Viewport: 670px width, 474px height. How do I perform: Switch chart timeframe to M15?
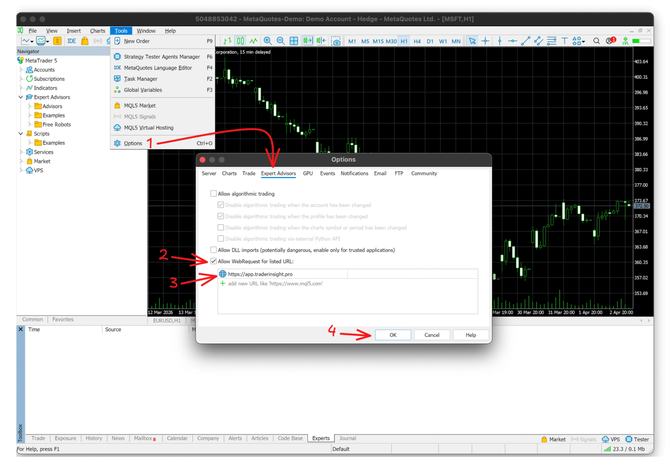[378, 41]
